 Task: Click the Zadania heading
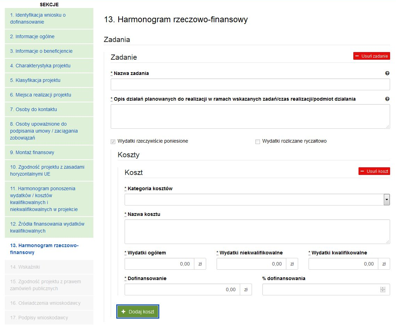pos(117,40)
